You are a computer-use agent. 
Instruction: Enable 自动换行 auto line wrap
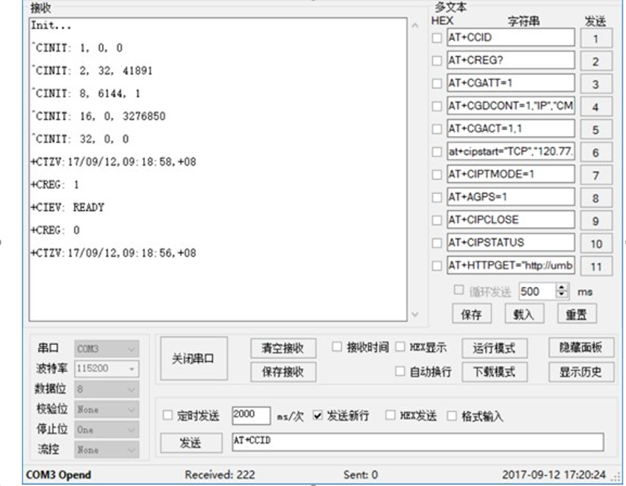[x=401, y=371]
